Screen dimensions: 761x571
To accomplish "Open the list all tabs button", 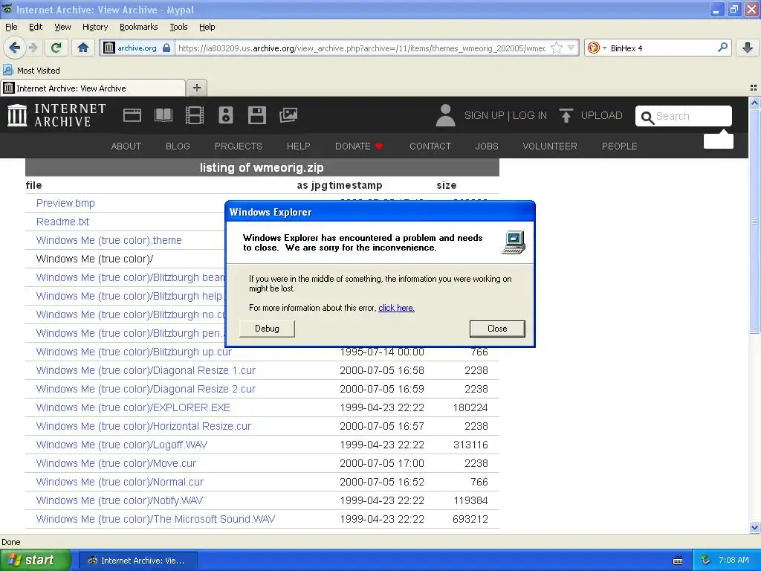I will coord(754,88).
